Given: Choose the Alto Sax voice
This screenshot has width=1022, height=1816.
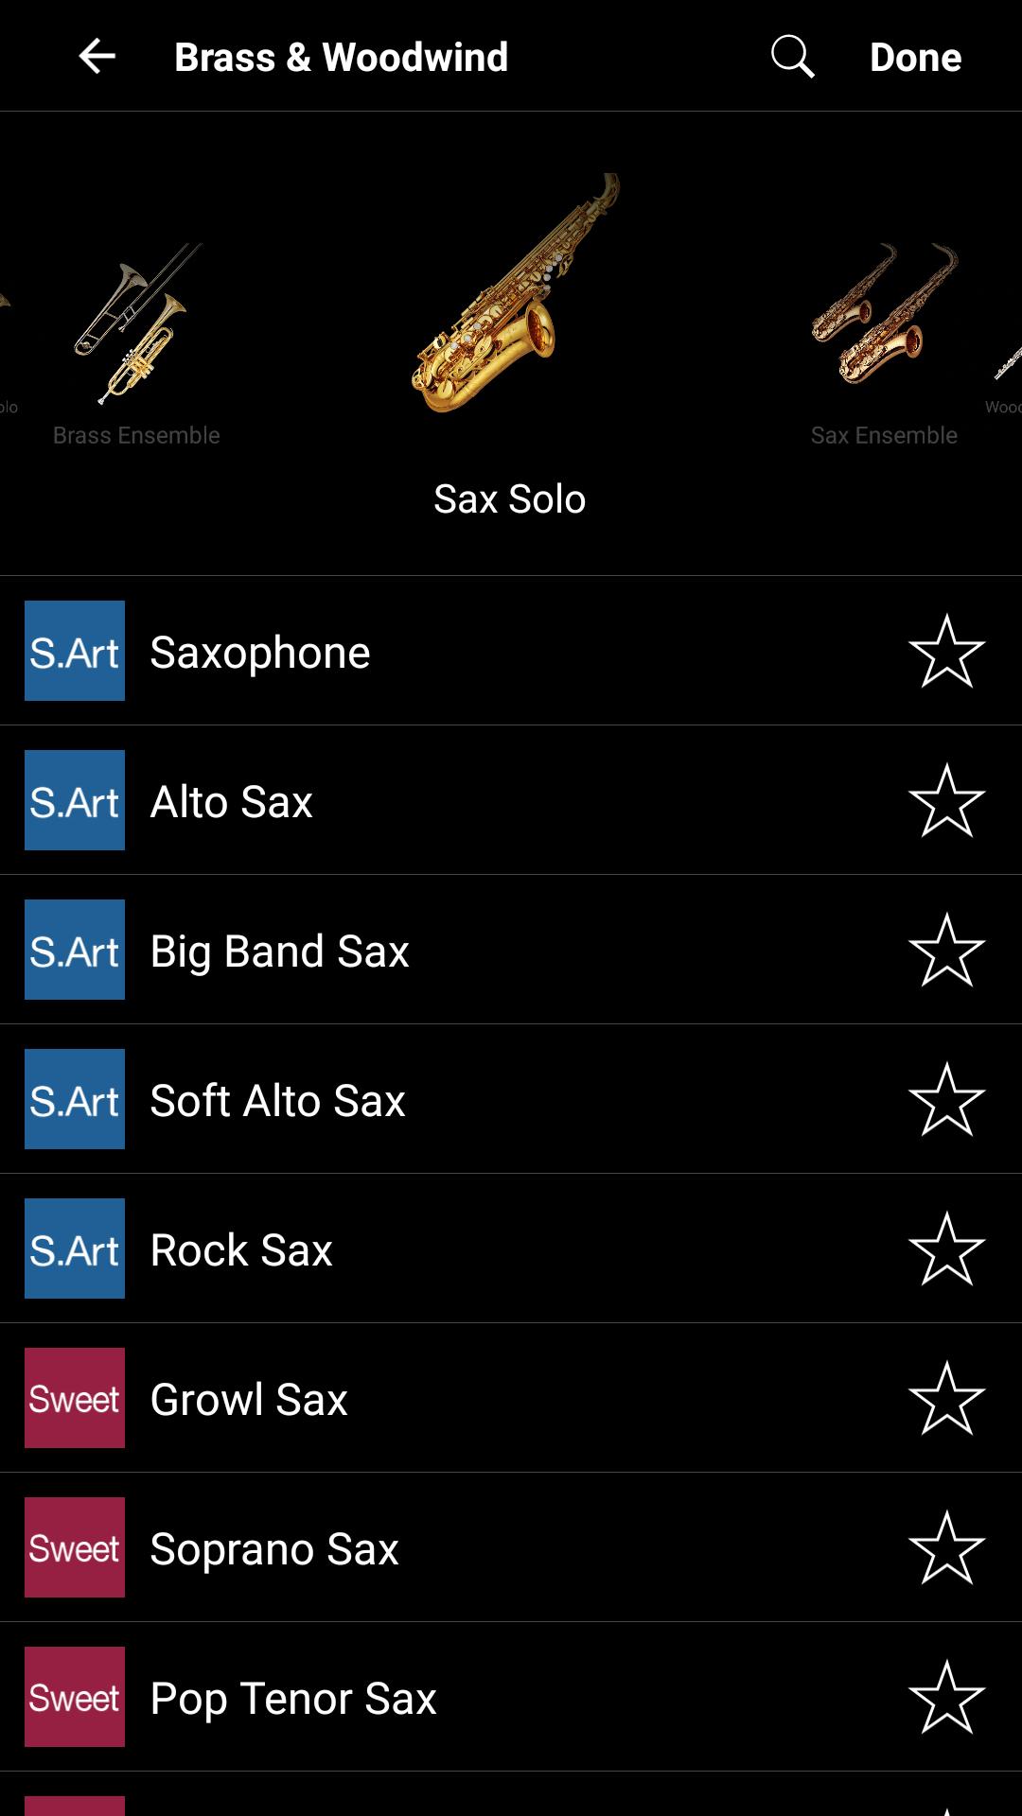Looking at the screenshot, I should (x=232, y=802).
